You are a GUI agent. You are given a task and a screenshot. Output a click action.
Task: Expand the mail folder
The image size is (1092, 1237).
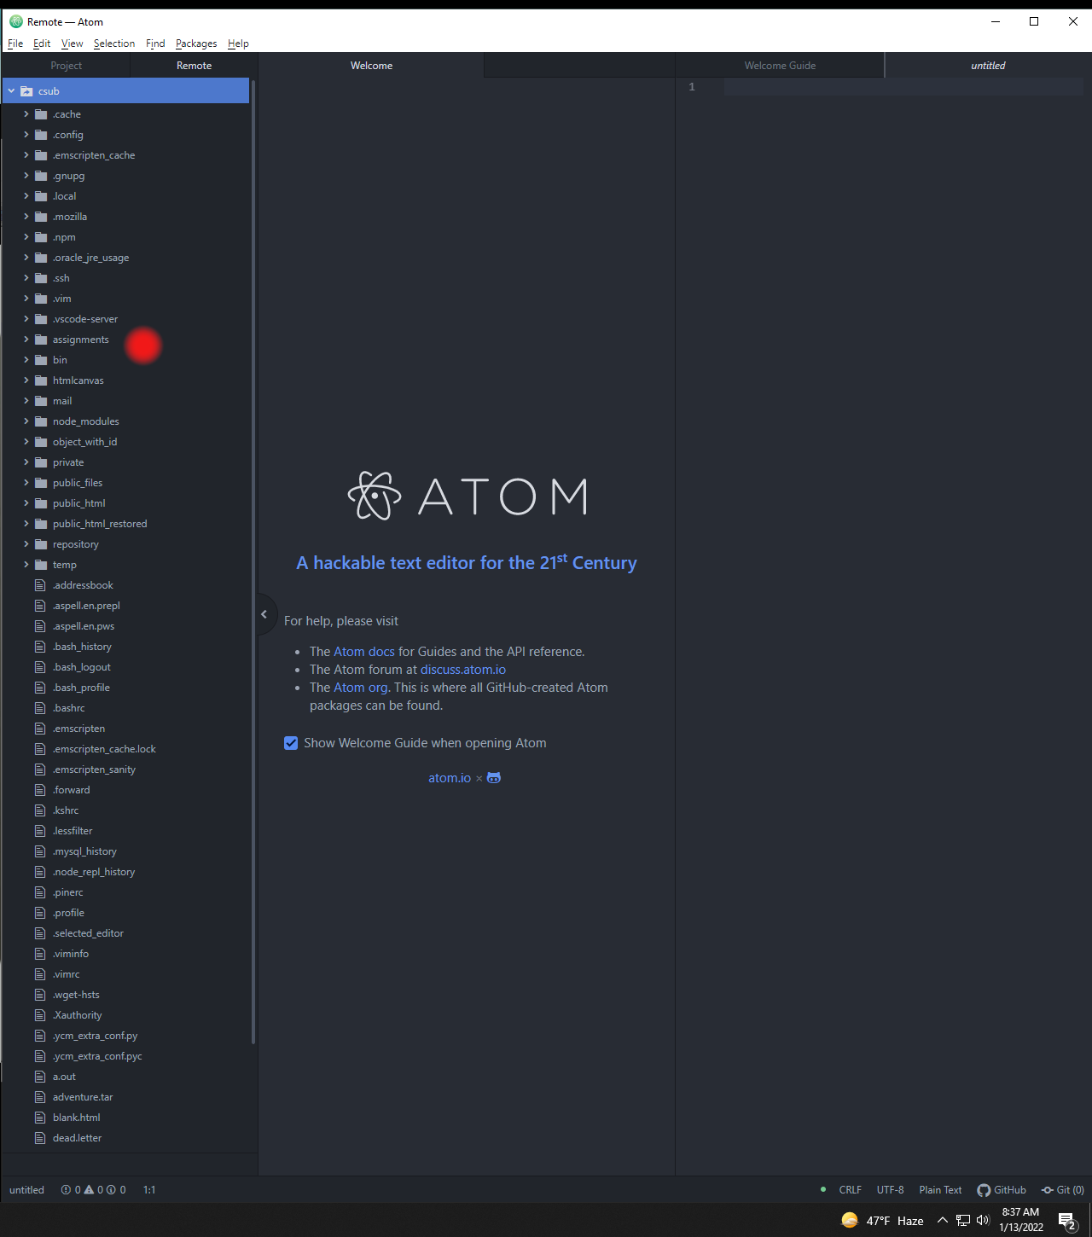(26, 401)
